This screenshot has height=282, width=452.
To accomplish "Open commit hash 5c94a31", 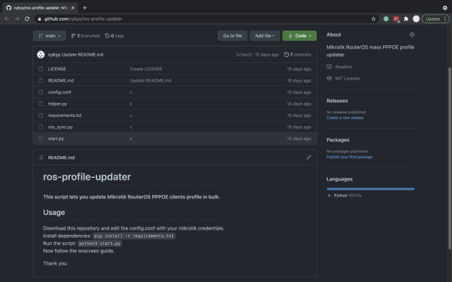I will click(x=244, y=54).
